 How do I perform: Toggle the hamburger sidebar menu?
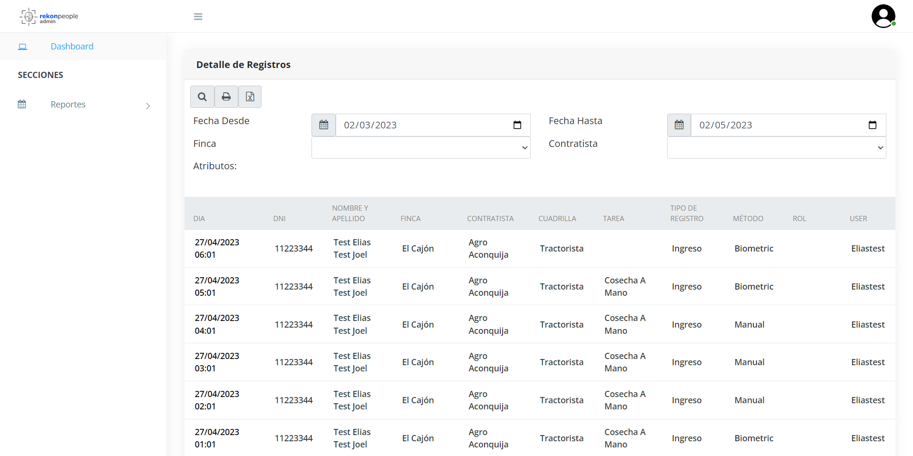[x=198, y=17]
